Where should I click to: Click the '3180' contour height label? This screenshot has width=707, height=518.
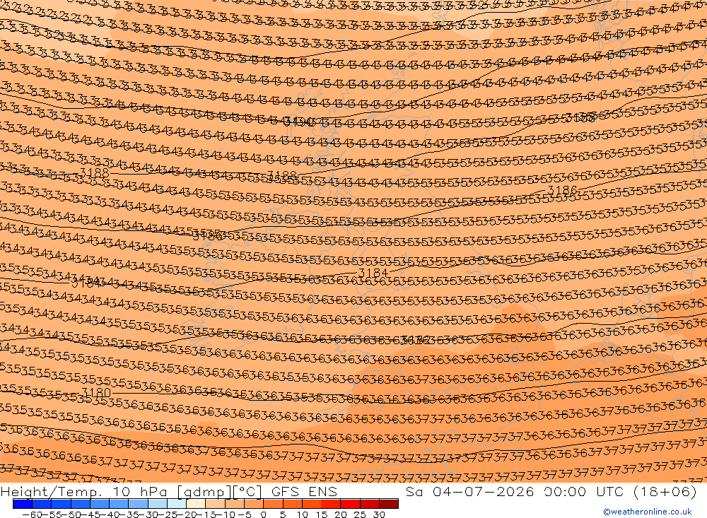tap(96, 392)
